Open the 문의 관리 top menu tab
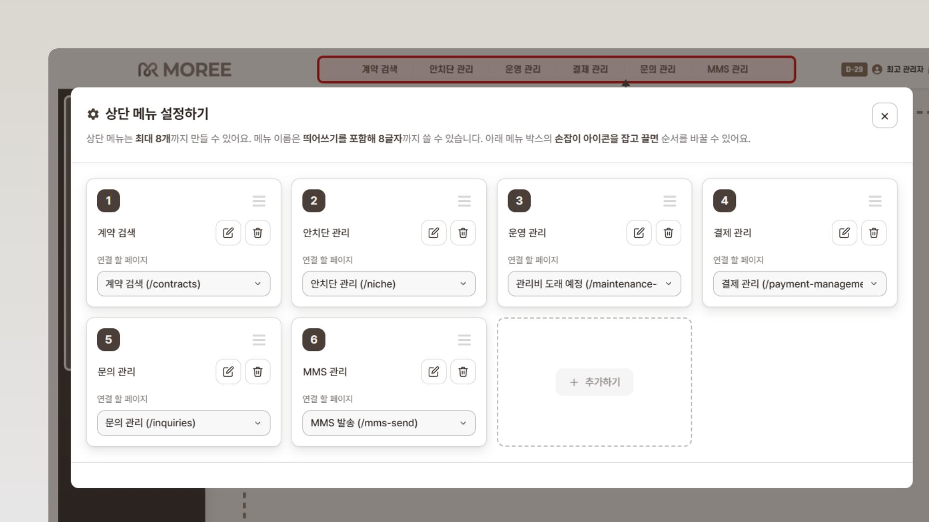This screenshot has height=522, width=929. tap(658, 70)
